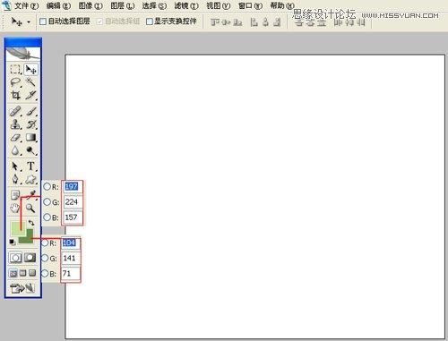The height and width of the screenshot is (341, 448).
Task: Open the 编辑 (Edit) menu
Action: point(58,5)
